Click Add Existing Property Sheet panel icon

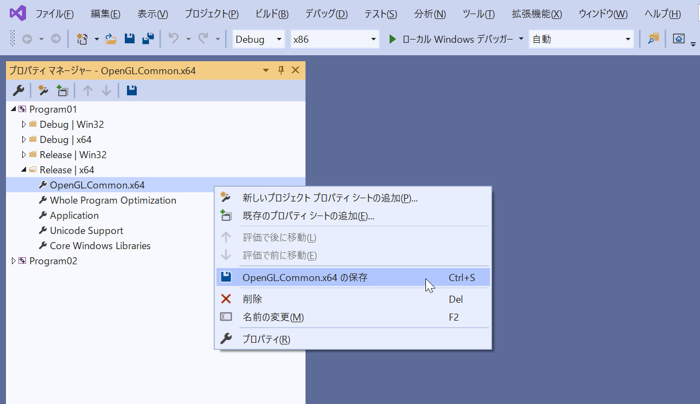click(x=62, y=90)
